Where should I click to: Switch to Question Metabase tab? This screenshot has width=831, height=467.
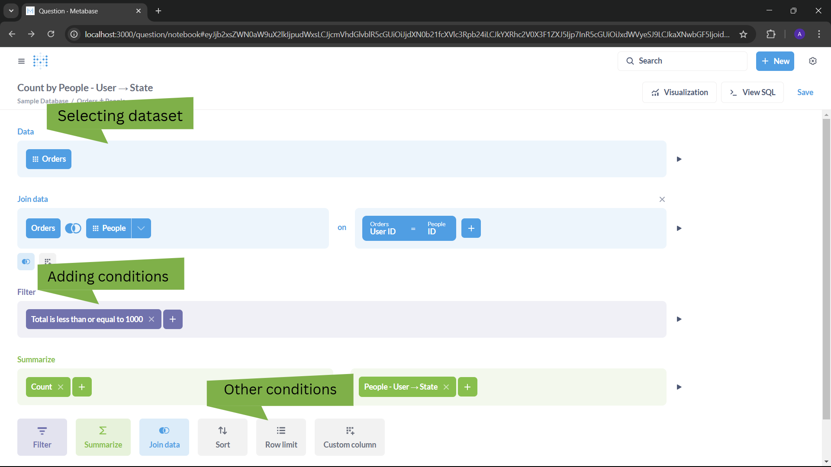point(84,11)
